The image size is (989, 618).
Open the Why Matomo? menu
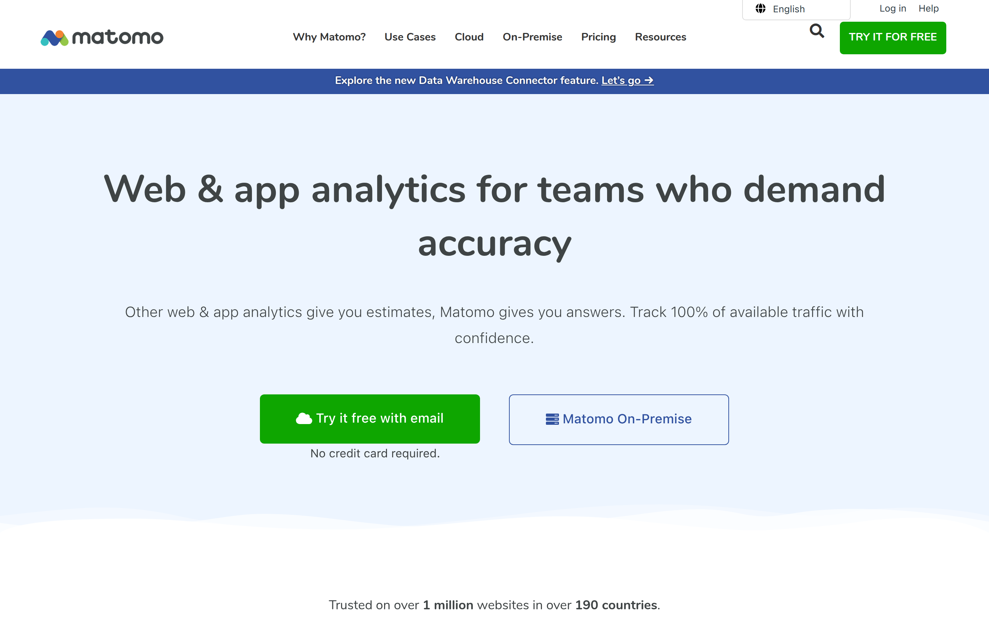(x=329, y=37)
